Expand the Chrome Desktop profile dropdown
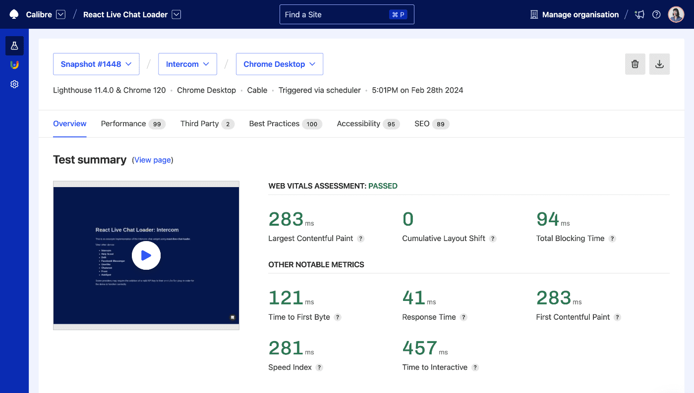694x393 pixels. click(x=279, y=64)
